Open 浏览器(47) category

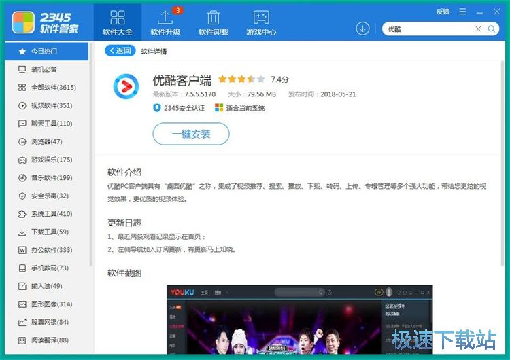tap(46, 141)
